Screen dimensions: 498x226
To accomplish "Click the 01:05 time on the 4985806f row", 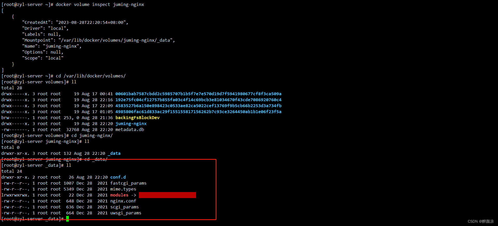I will coord(106,112).
